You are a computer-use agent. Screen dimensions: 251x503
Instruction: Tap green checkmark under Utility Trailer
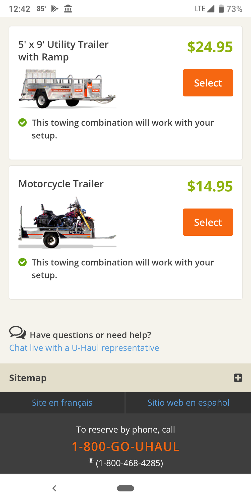coord(23,123)
